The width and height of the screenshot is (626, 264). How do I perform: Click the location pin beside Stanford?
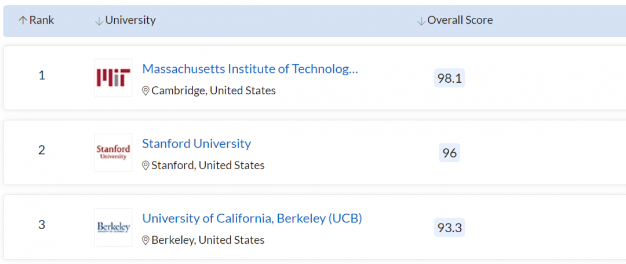click(146, 166)
